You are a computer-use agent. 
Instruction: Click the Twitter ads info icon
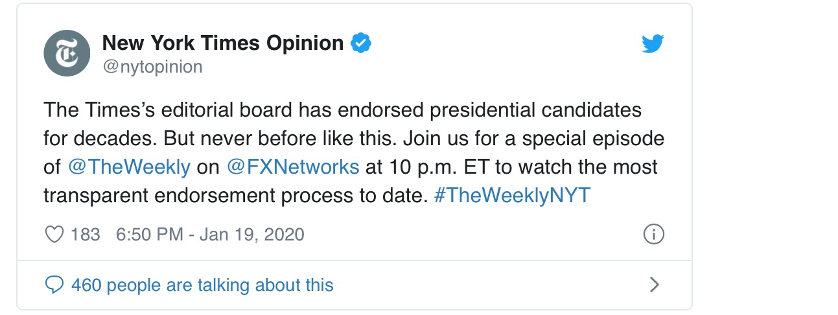[653, 234]
